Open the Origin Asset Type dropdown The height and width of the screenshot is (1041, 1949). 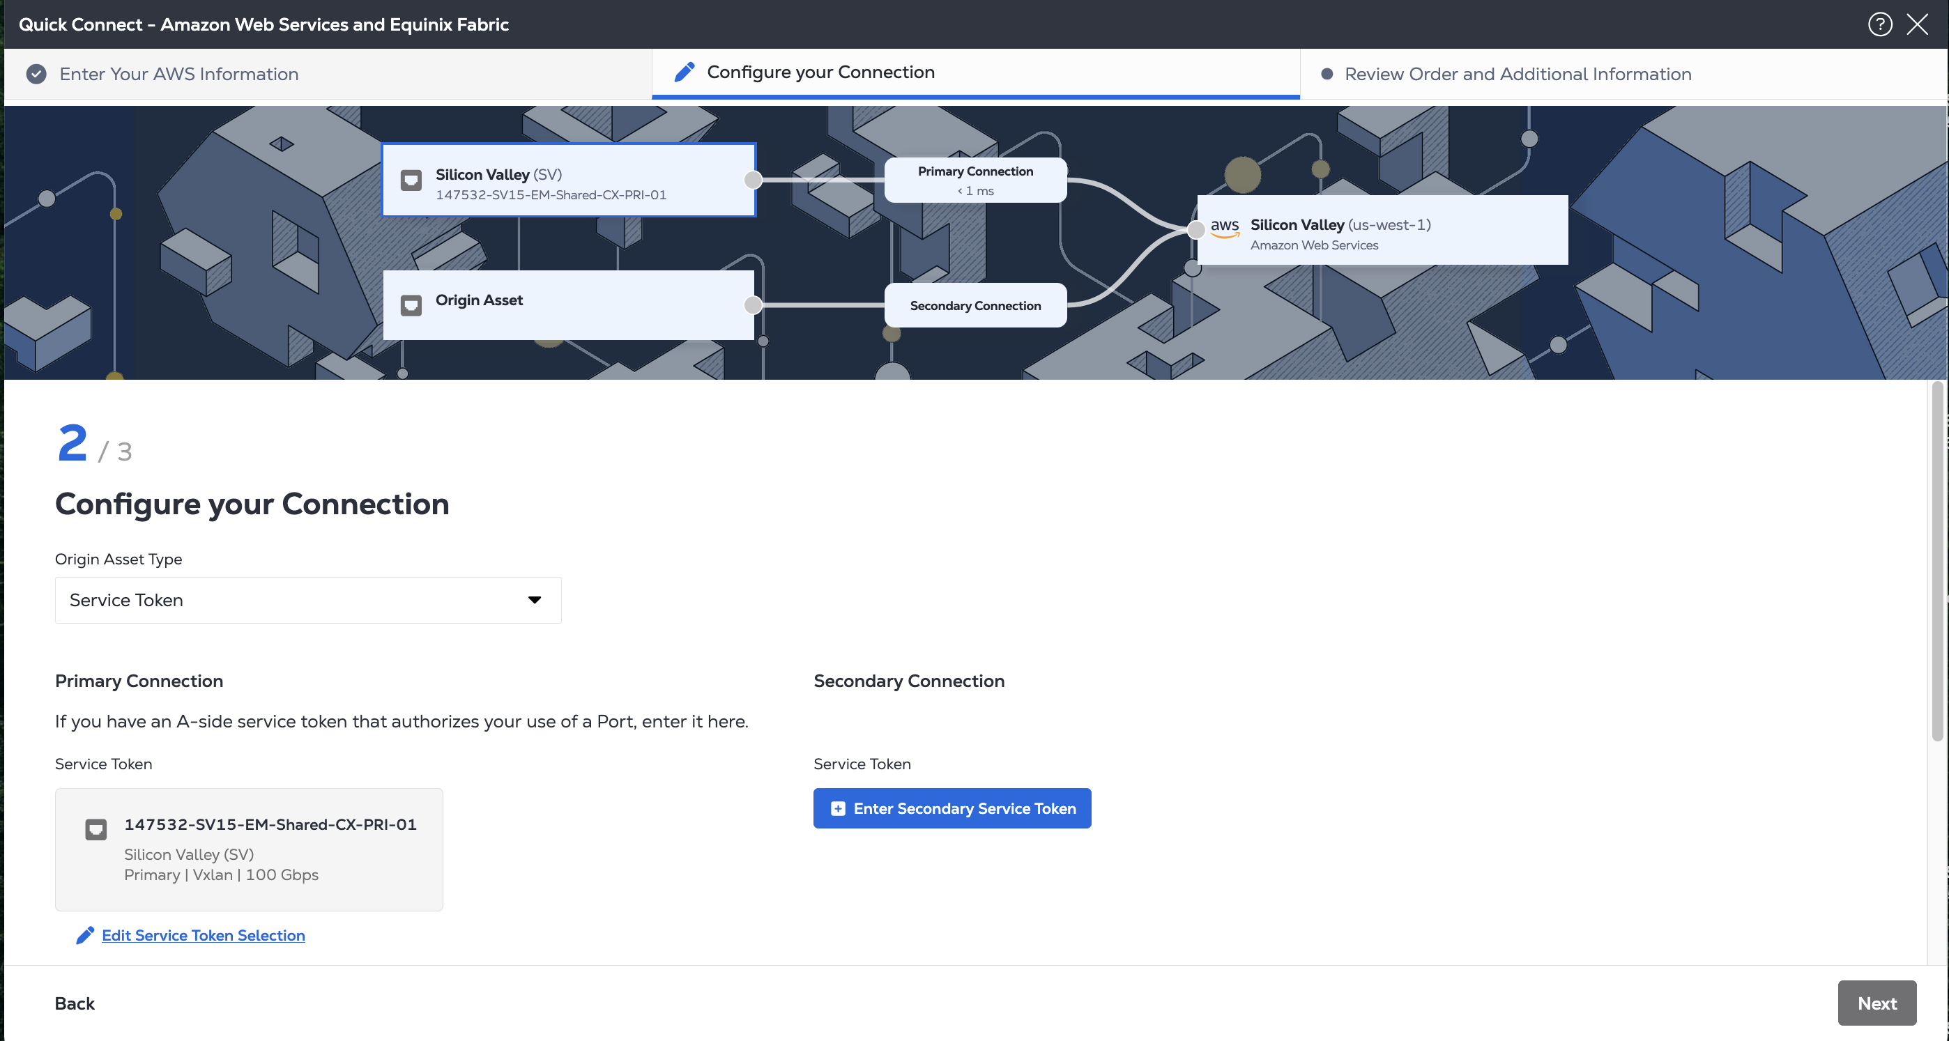(x=308, y=600)
